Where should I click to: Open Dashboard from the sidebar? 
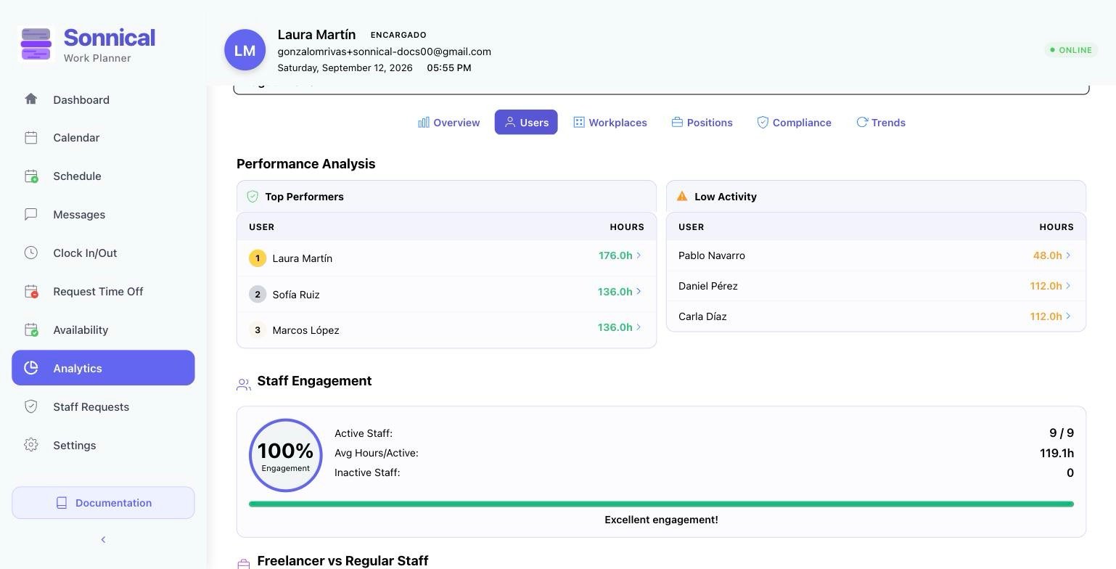[x=103, y=99]
